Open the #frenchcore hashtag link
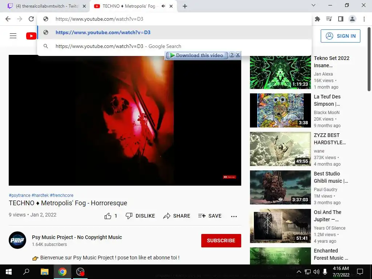The image size is (372, 279). coord(62,195)
